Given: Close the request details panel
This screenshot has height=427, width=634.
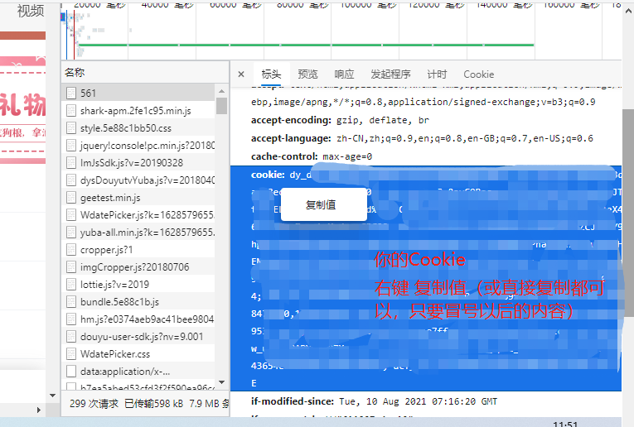Looking at the screenshot, I should 241,74.
